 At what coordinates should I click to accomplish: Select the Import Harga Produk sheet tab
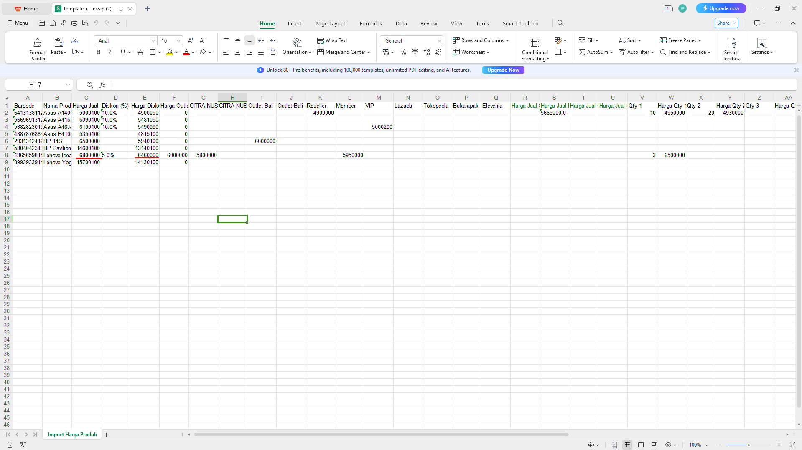point(72,435)
